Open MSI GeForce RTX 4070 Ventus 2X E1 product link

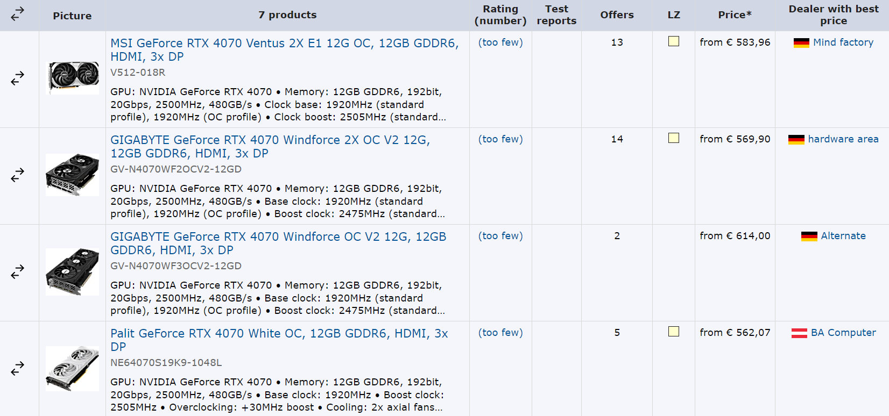click(x=285, y=50)
